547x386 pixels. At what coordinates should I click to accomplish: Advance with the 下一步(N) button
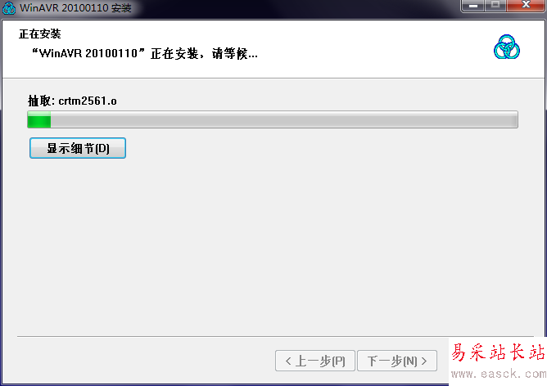(397, 361)
